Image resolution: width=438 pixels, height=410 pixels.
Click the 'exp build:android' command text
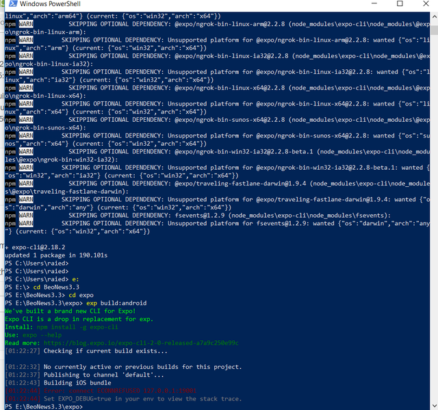point(116,303)
